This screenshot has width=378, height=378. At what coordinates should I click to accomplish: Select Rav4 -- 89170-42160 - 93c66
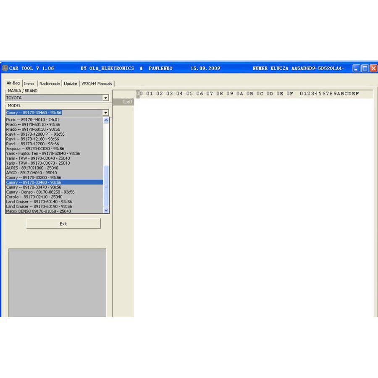[54, 139]
